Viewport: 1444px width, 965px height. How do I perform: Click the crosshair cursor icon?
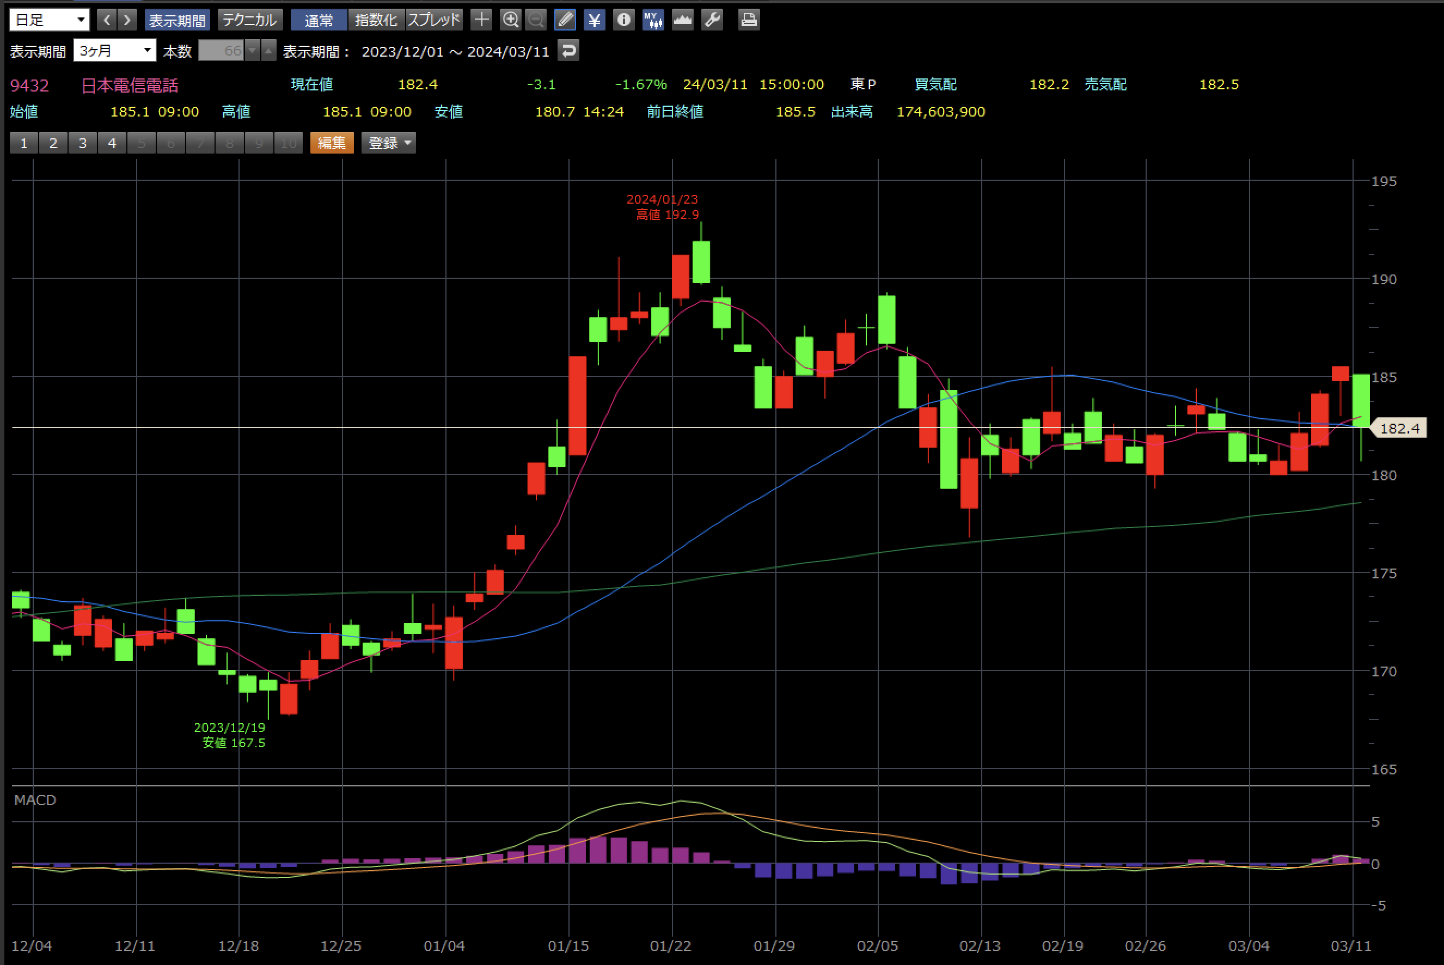click(x=481, y=20)
